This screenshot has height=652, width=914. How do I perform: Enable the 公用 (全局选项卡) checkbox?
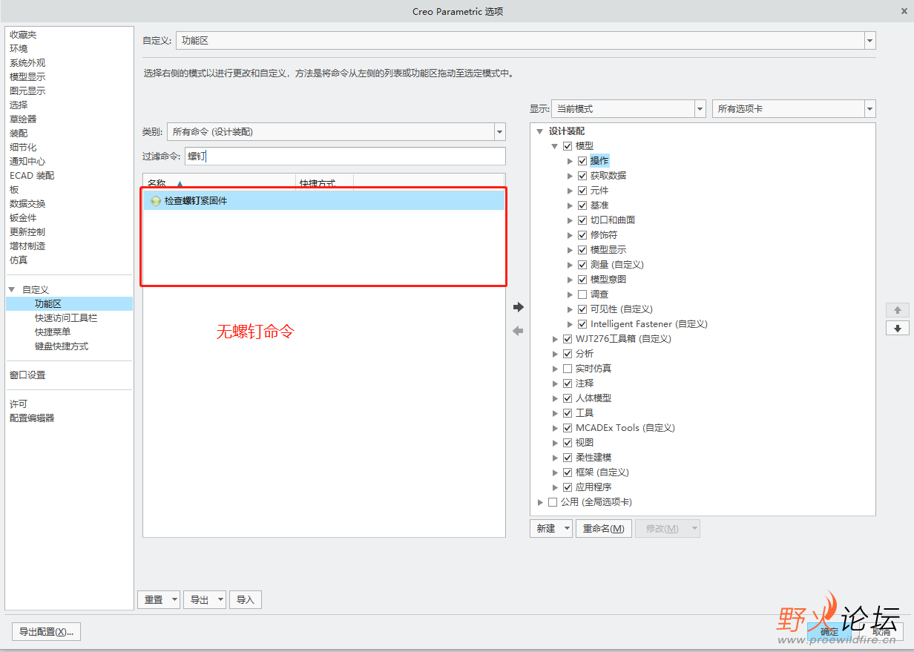coord(553,502)
